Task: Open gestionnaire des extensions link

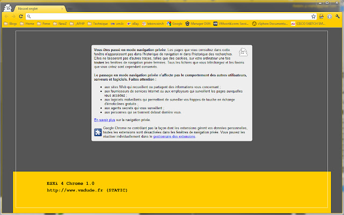Action: click(x=174, y=136)
